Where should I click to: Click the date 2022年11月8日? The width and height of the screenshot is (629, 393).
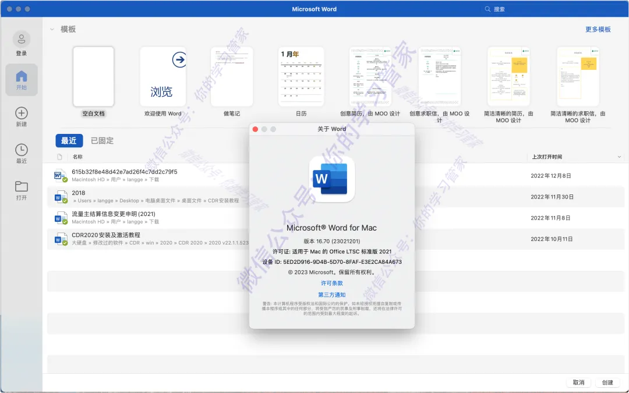point(550,218)
